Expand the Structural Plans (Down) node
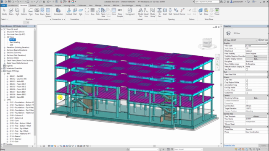The image size is (269, 151). (5, 32)
